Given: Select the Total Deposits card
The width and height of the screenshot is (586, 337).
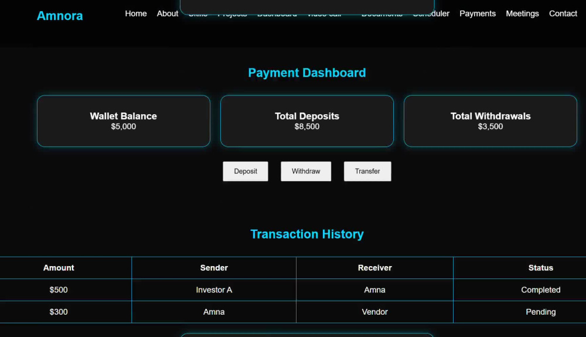Looking at the screenshot, I should click(307, 121).
